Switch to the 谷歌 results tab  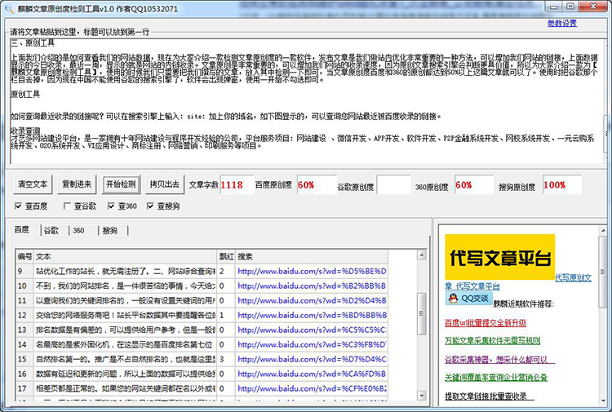[51, 231]
